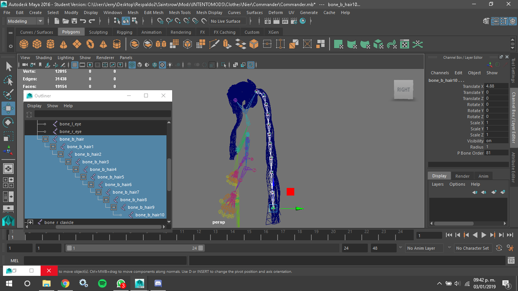Viewport: 518px width, 291px height.
Task: Click the time range slider bar
Action: (x=135, y=248)
